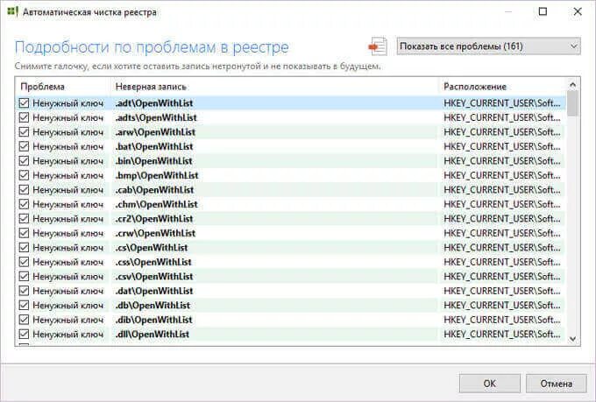Viewport: 596px width, 402px height.
Task: Select the '.db\OpenWithList' entry text
Action: click(x=153, y=305)
